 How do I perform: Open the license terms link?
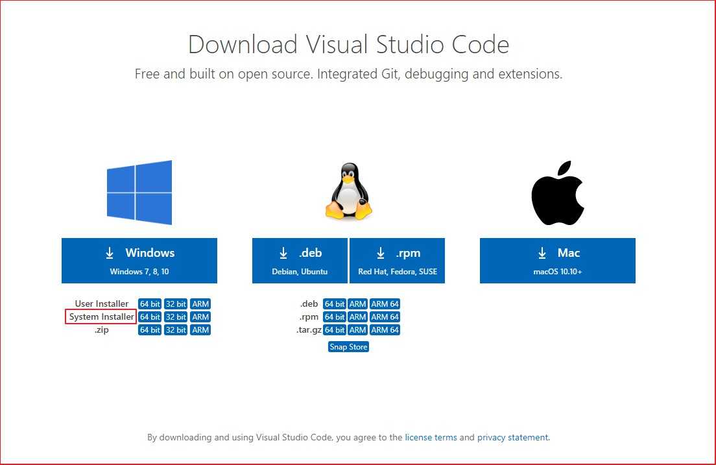coord(431,437)
